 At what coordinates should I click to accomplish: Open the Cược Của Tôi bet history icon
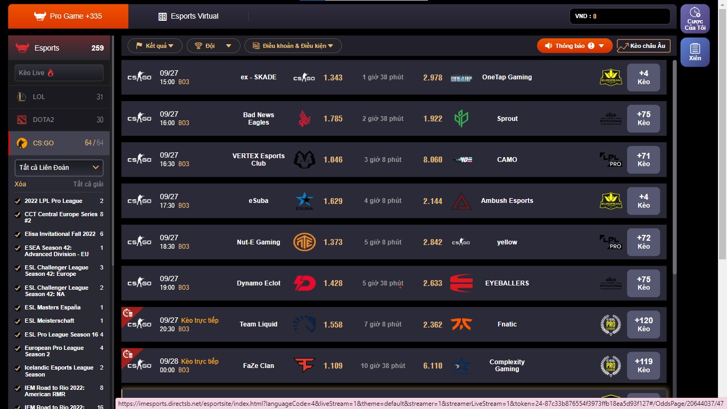695,19
